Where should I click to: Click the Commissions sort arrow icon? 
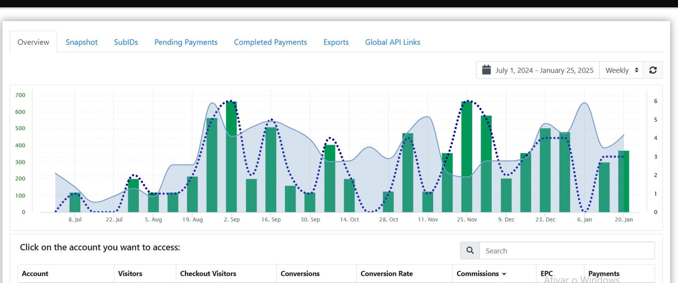tap(504, 274)
